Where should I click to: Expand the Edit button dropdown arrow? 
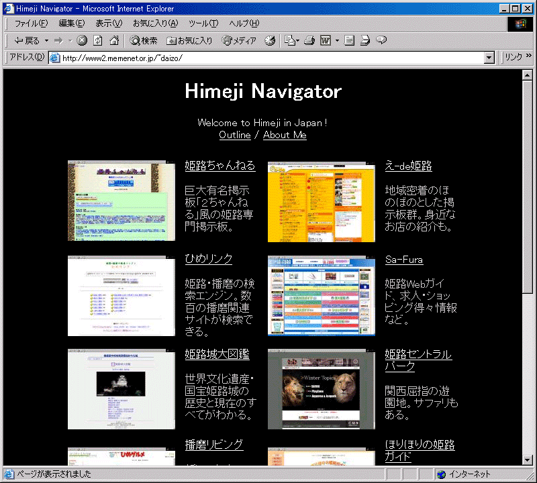pos(337,41)
